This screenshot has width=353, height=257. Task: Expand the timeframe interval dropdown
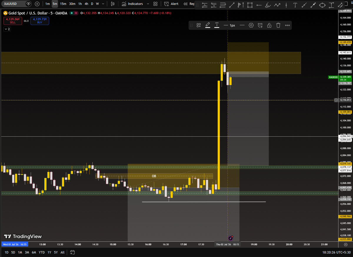104,4
